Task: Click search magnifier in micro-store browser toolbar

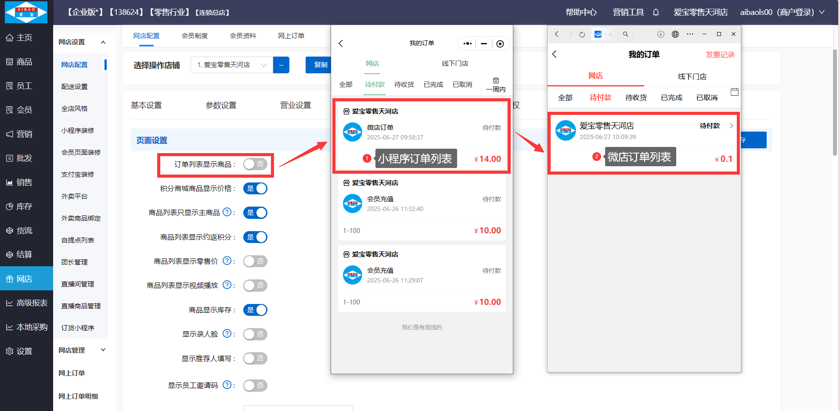Action: click(626, 34)
